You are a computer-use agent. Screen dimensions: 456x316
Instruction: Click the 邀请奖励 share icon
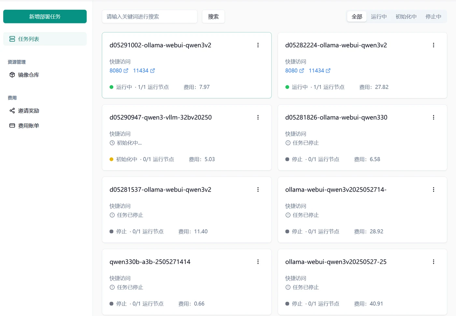point(12,111)
